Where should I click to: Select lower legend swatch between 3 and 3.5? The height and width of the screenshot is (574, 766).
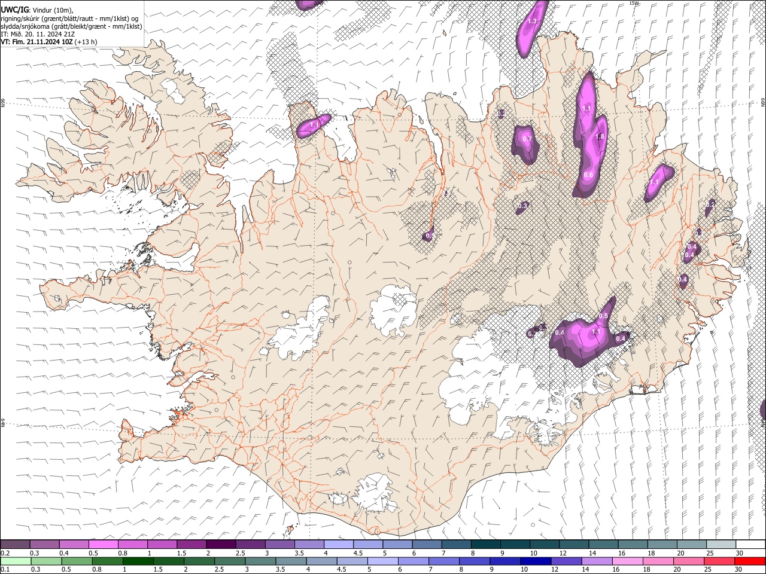260,561
